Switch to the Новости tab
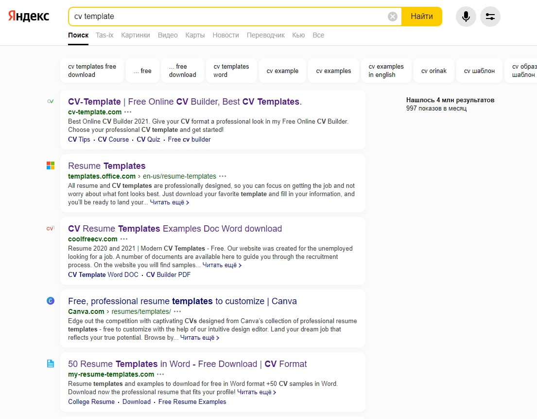Screen dimensions: 537x419 click(225, 35)
